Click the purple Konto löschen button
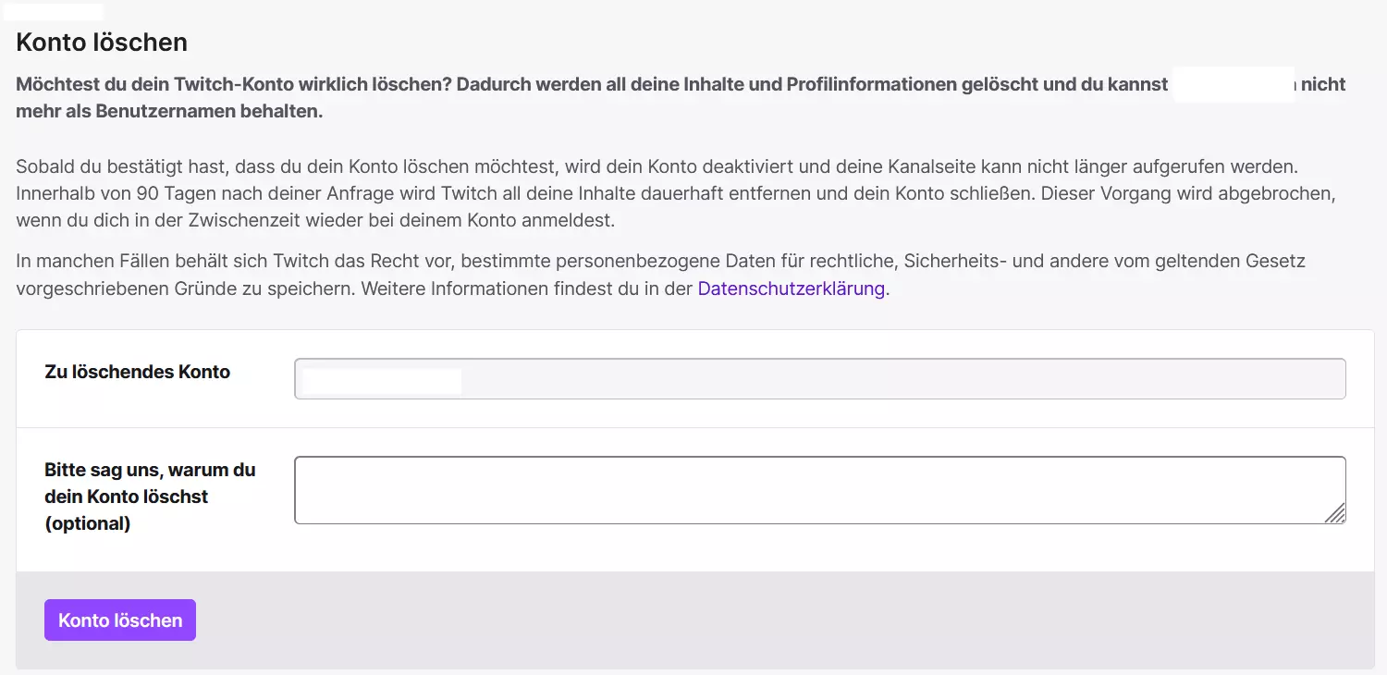Screen dimensions: 1387x675 coord(119,620)
